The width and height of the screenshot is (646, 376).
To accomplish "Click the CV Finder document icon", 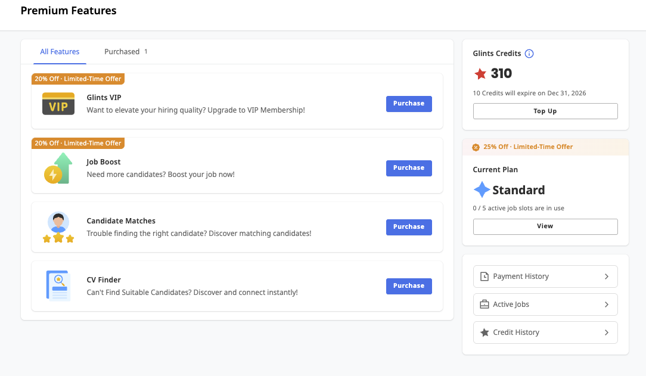I will pos(58,286).
